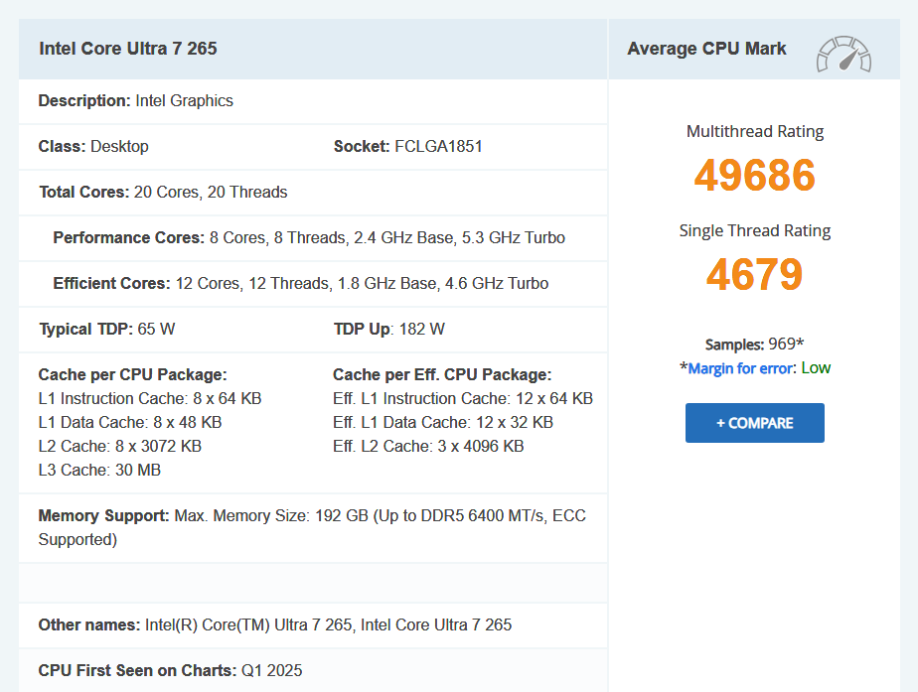Click the Samples 969 count
Viewport: 918px width, 692px height.
pos(754,345)
